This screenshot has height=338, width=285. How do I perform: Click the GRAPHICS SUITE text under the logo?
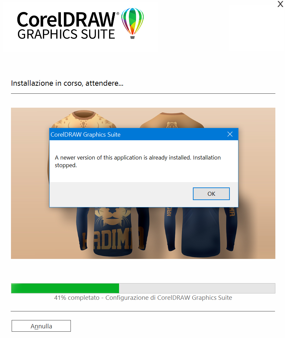coord(66,34)
